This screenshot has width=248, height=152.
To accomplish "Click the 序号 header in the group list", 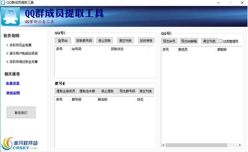I will [63, 100].
